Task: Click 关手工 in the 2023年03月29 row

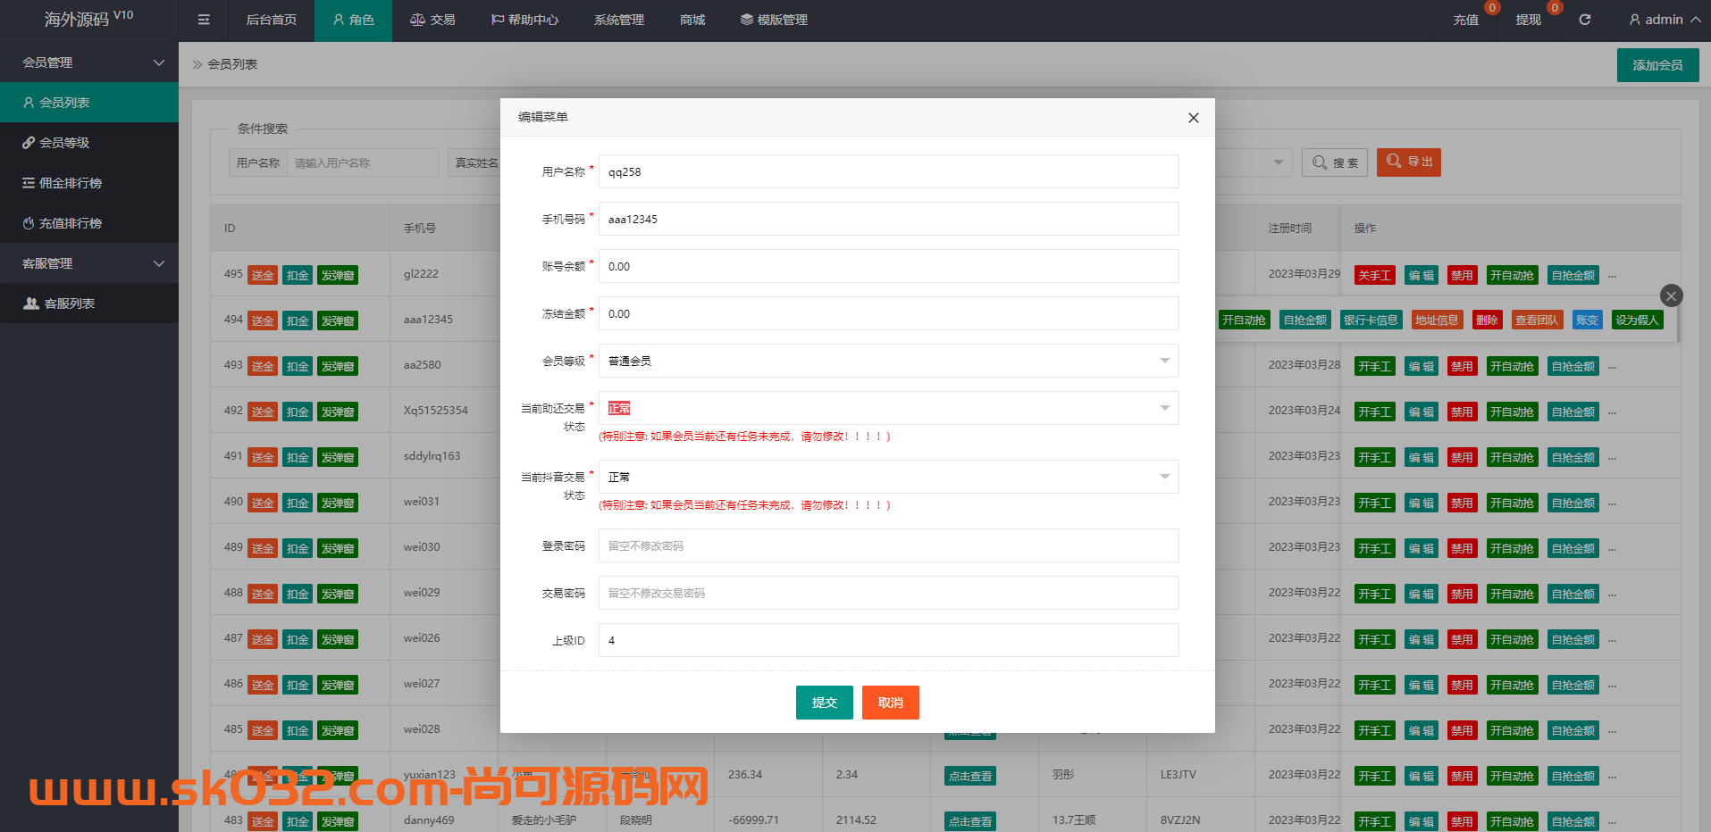Action: tap(1374, 275)
